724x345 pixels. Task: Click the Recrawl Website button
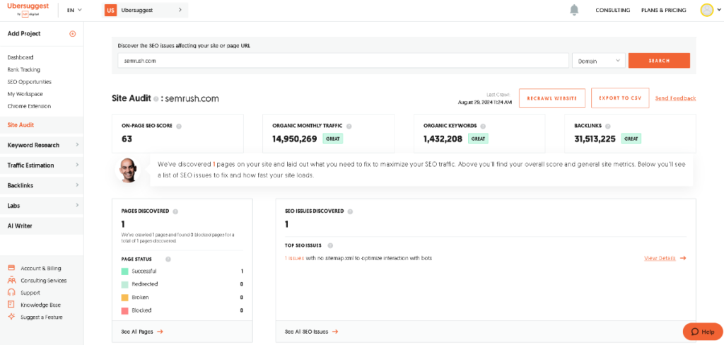[552, 98]
